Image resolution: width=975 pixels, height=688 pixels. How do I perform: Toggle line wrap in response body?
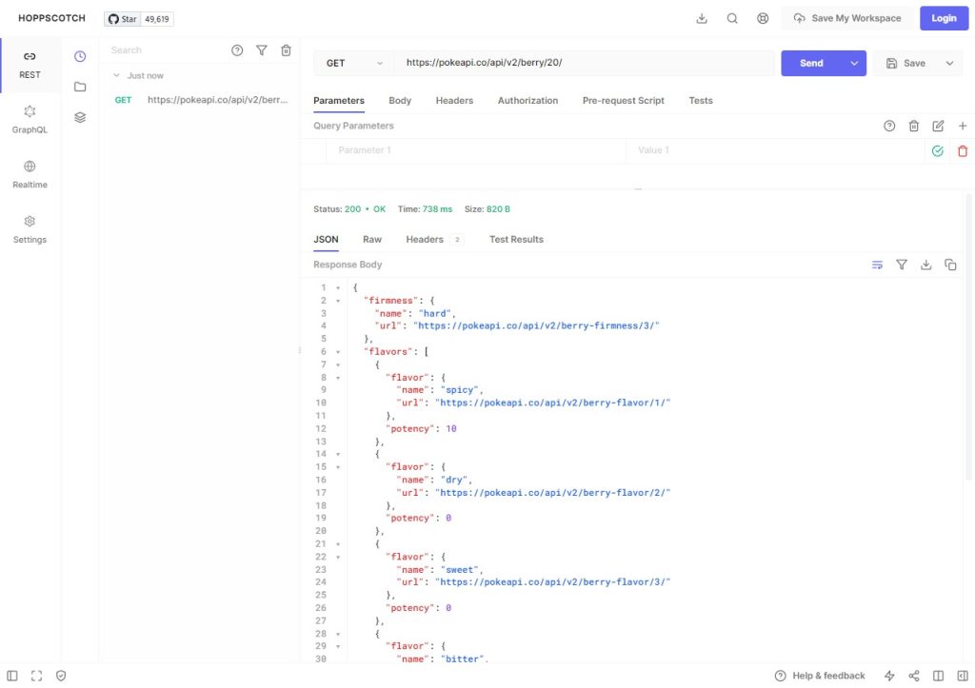[x=877, y=265]
